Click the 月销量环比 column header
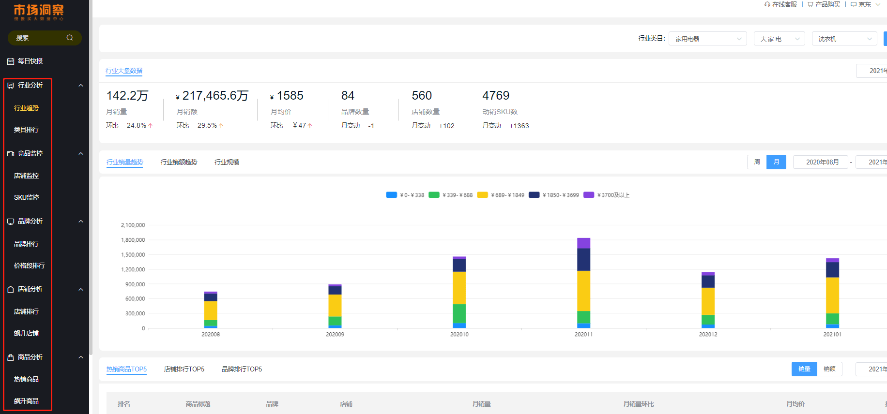Viewport: 887px width, 414px height. (639, 404)
